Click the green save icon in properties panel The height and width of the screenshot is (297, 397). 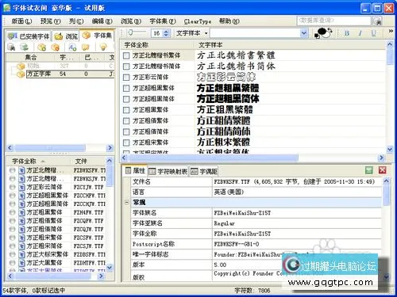point(369,170)
